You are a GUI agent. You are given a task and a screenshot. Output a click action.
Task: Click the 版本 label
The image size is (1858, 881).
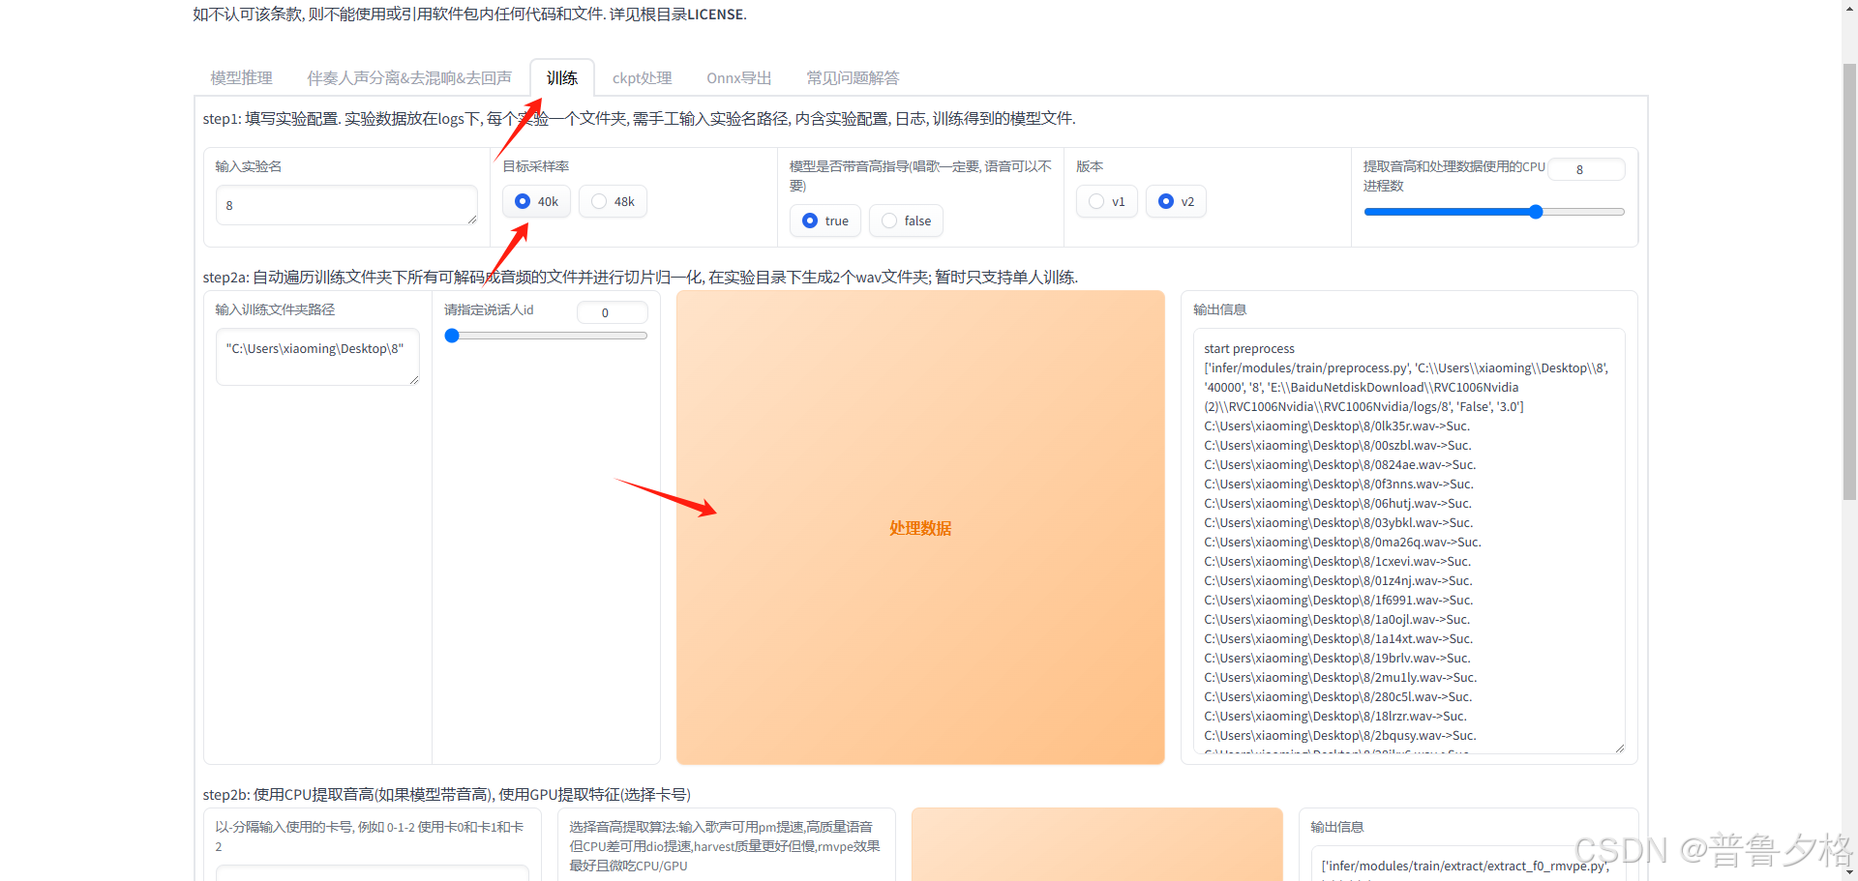[1090, 166]
